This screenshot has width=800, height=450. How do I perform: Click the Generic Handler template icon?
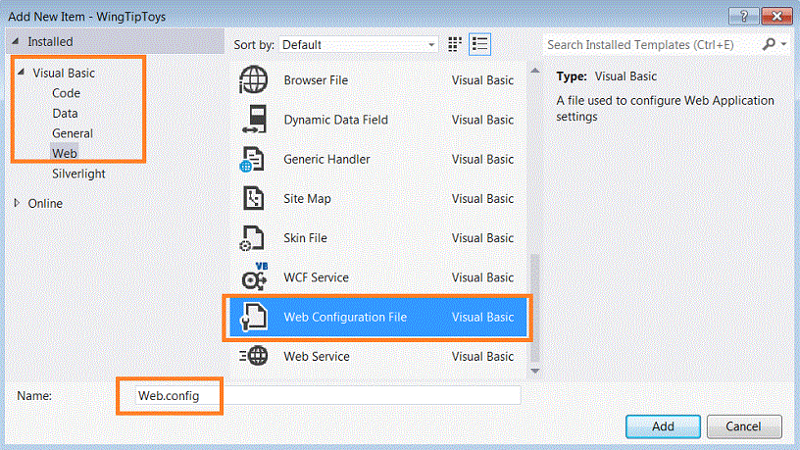point(254,159)
